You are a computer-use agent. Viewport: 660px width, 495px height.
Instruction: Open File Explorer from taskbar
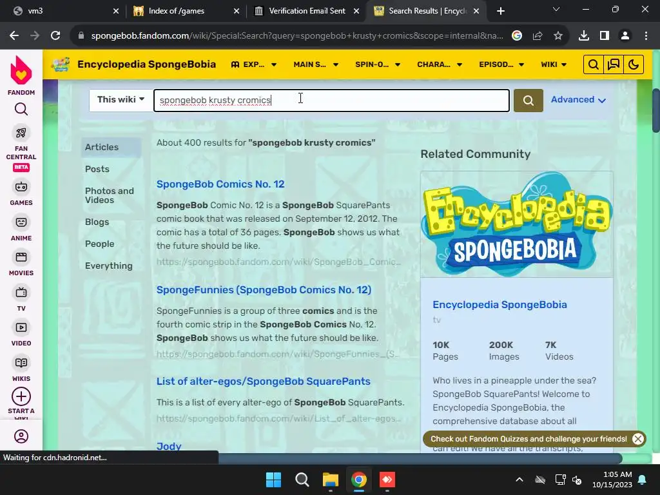pos(331,480)
